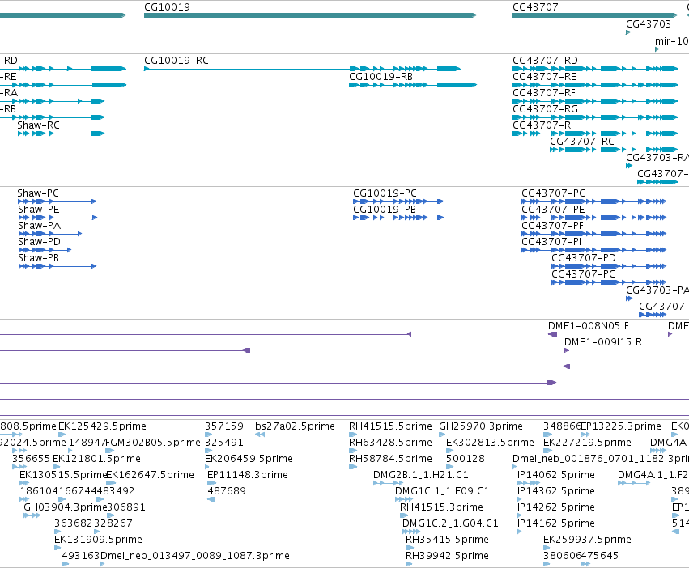Select transcript CG43707-RE
Image resolution: width=689 pixels, height=568 pixels.
(x=595, y=85)
